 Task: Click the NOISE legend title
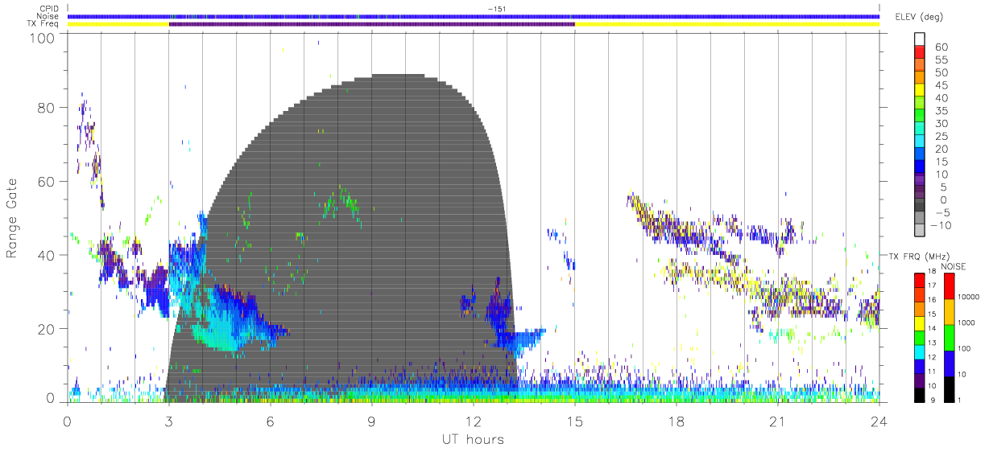(954, 266)
